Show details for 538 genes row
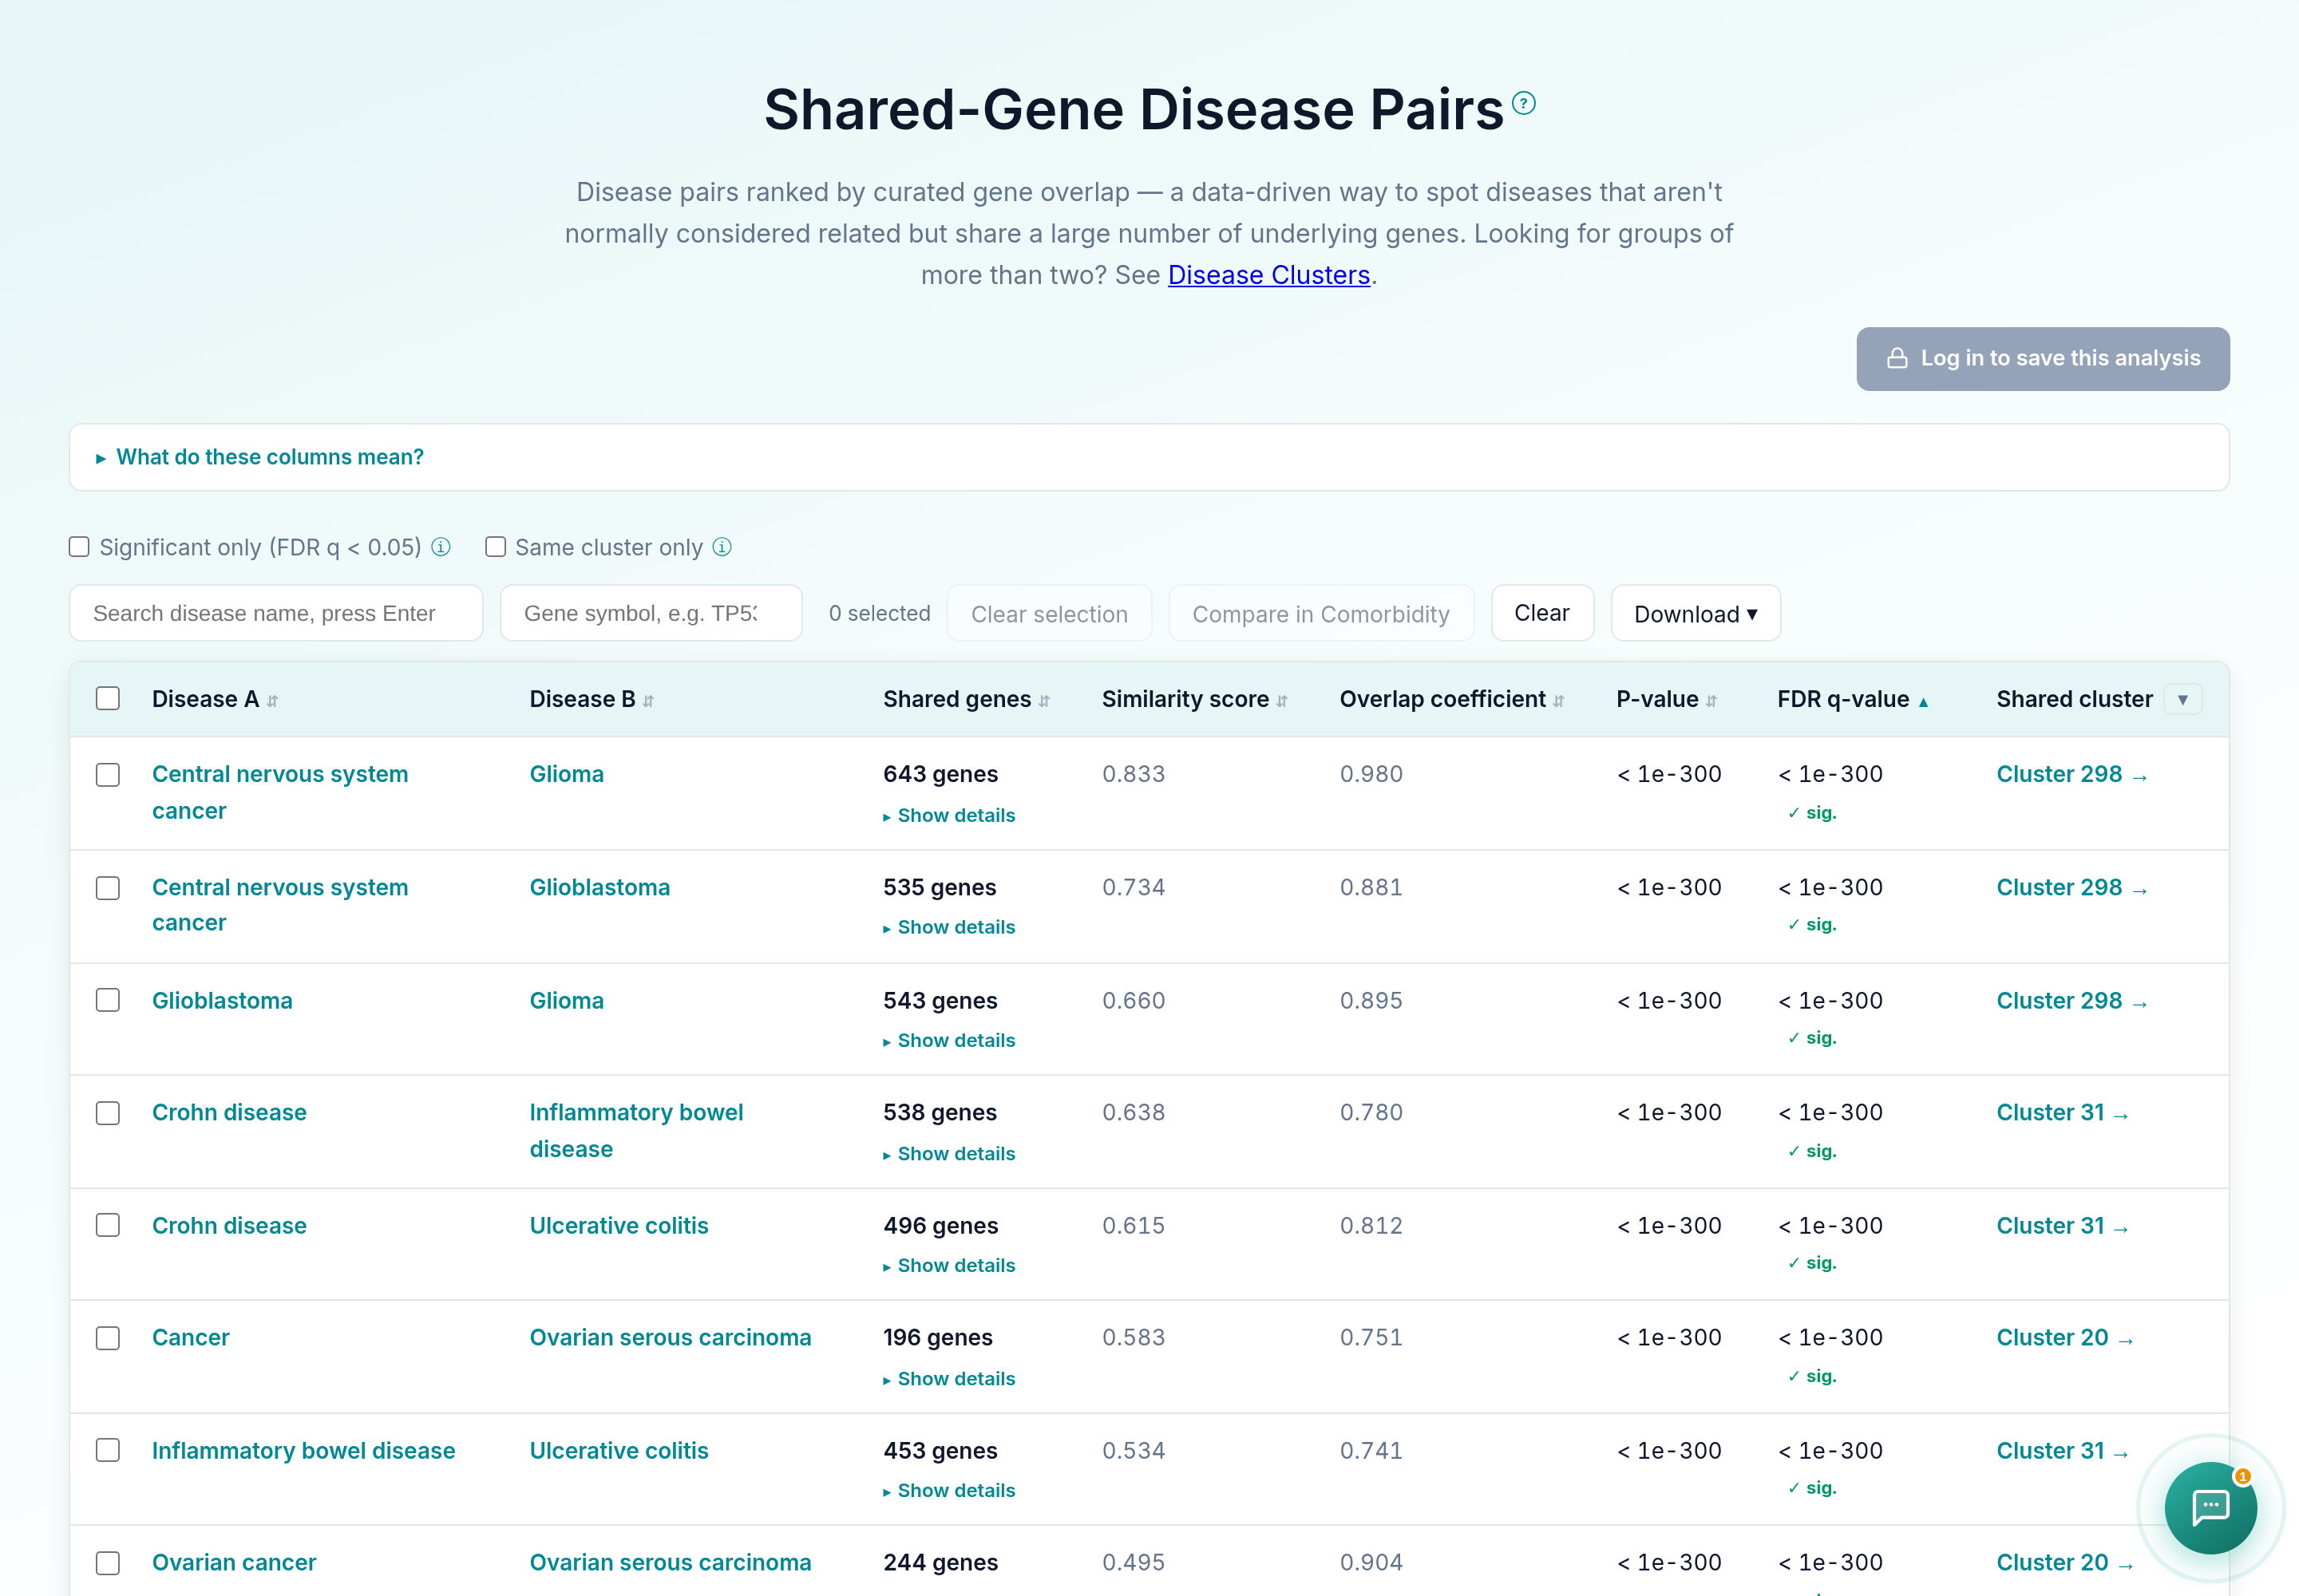2299x1596 pixels. pyautogui.click(x=949, y=1154)
